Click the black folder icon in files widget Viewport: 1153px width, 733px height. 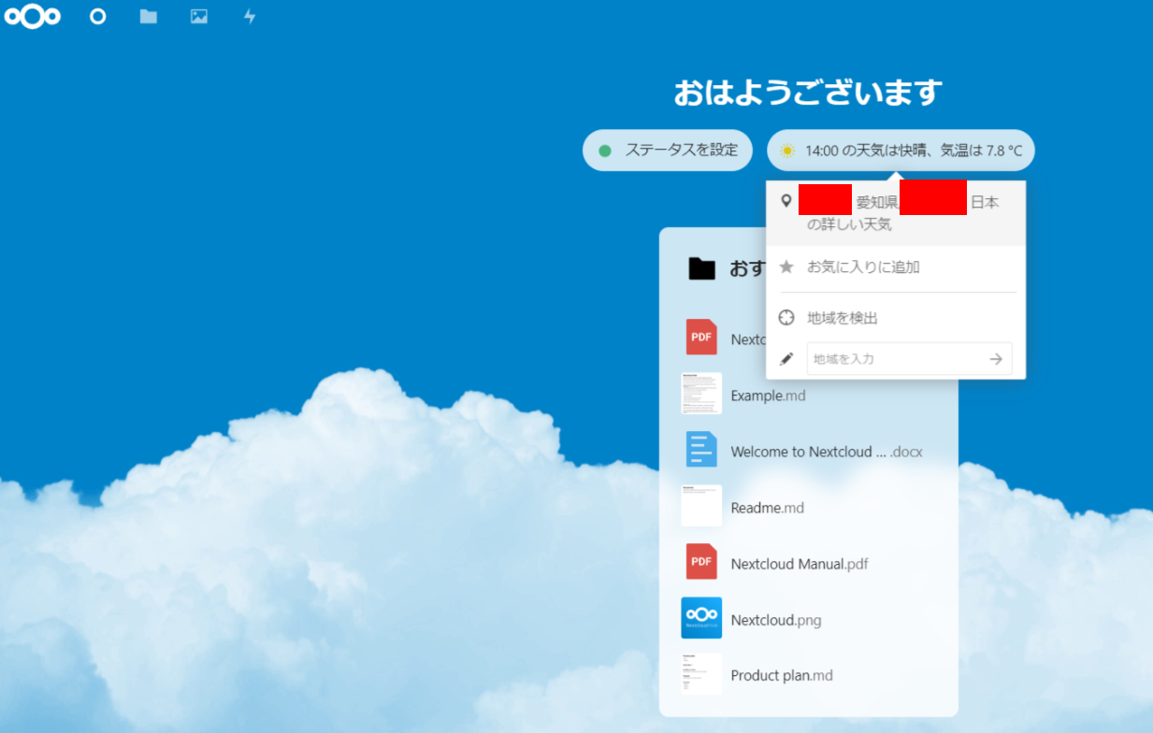[x=702, y=269]
